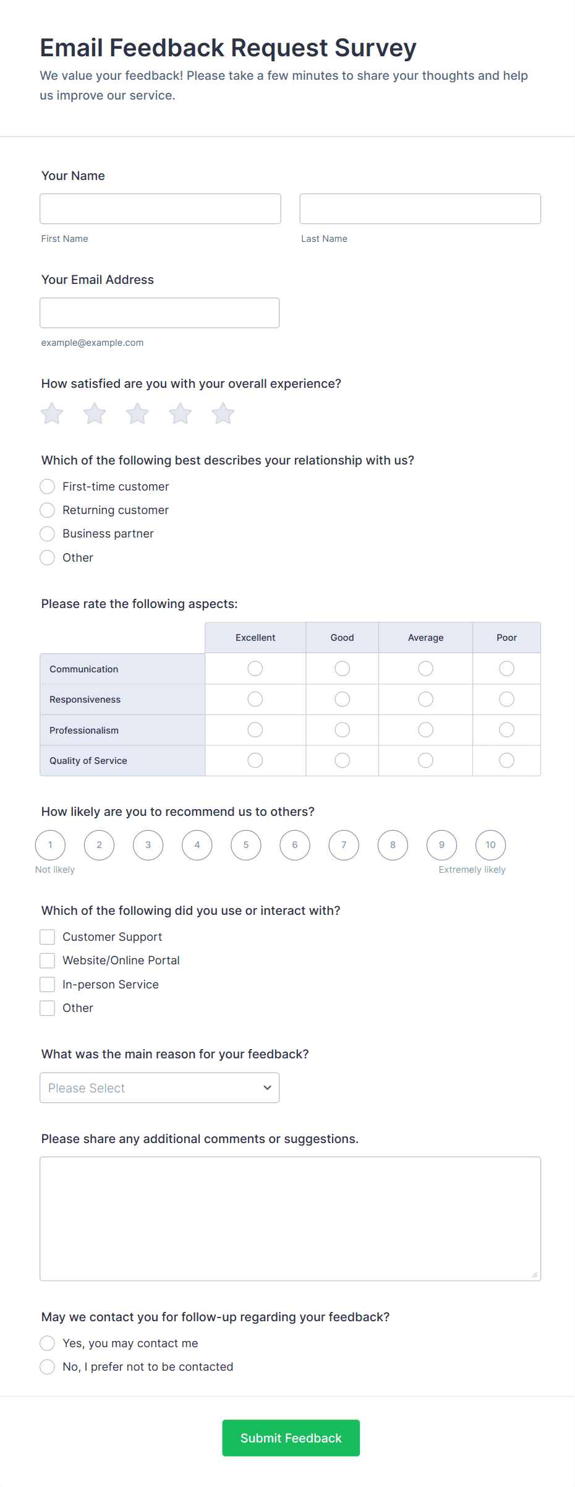Mark Quality of Service as Poor
575x1487 pixels.
[x=506, y=760]
